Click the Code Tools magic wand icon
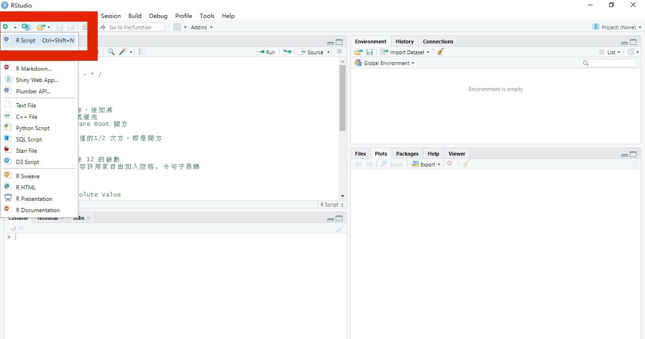The height and width of the screenshot is (339, 645). point(123,52)
